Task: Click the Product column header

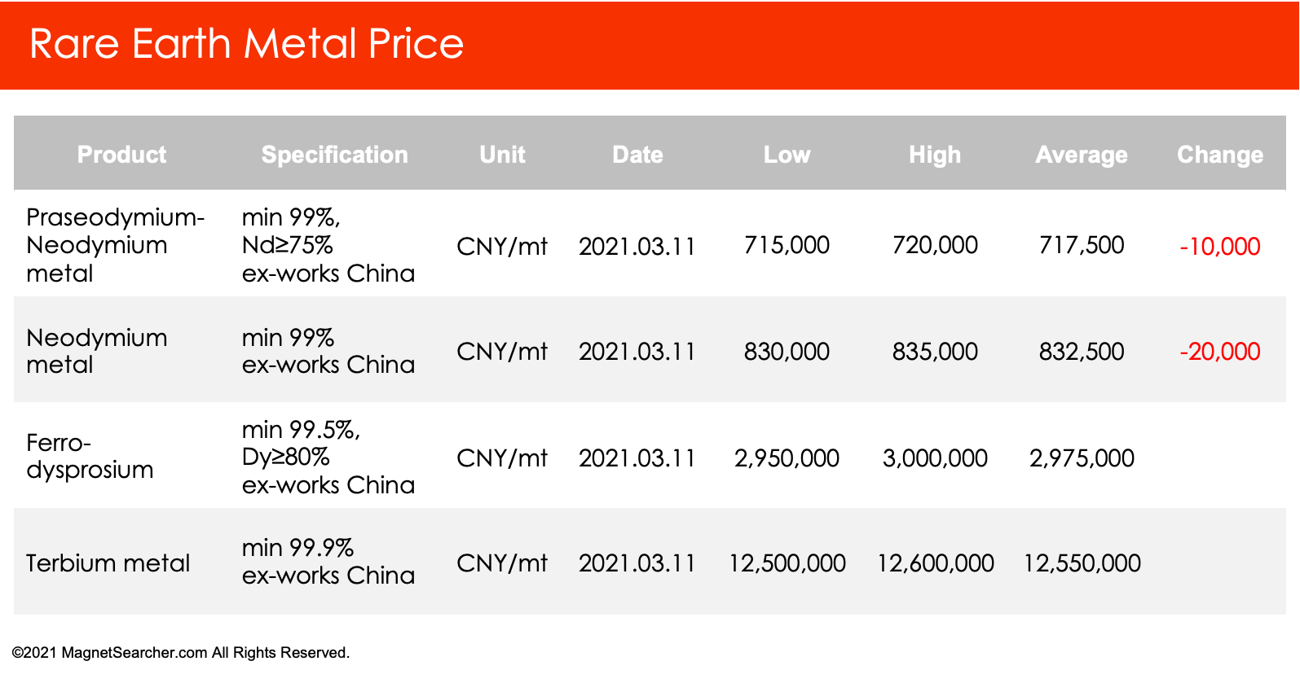Action: [x=121, y=155]
